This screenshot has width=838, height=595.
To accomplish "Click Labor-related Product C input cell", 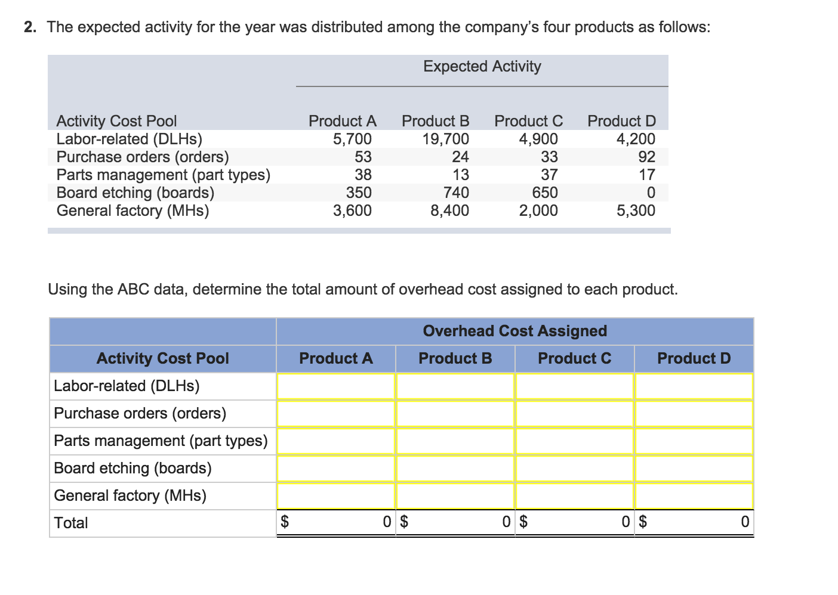I will click(x=575, y=386).
